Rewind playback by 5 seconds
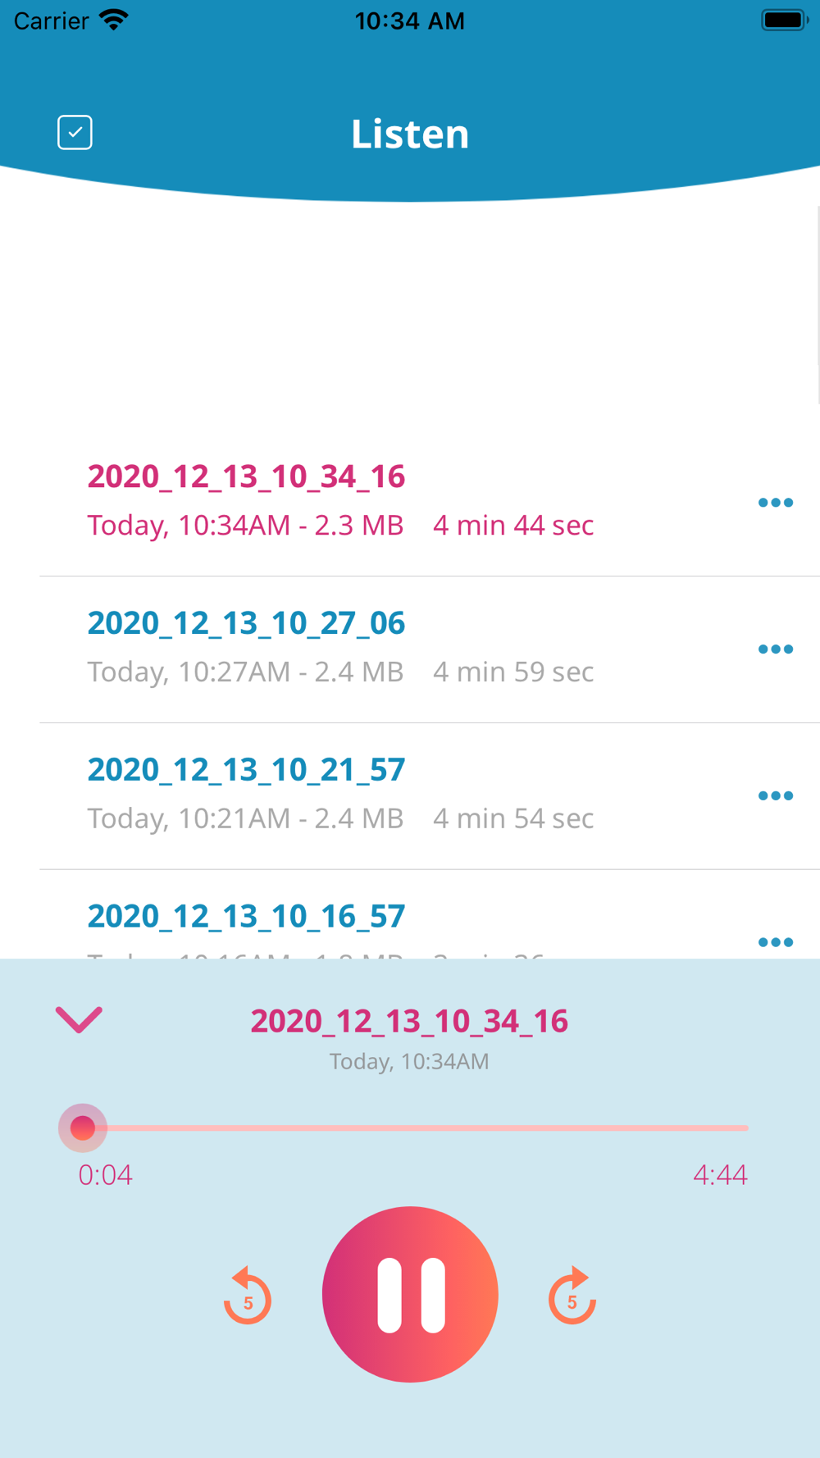This screenshot has height=1458, width=820. 248,1296
